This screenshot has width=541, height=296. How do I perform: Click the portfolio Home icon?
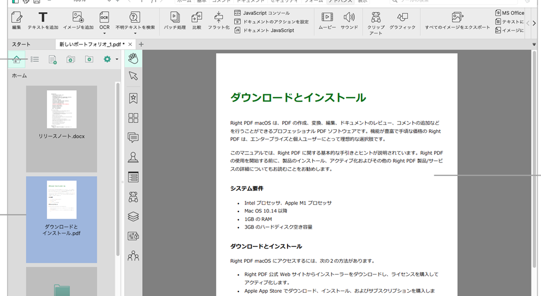[16, 59]
